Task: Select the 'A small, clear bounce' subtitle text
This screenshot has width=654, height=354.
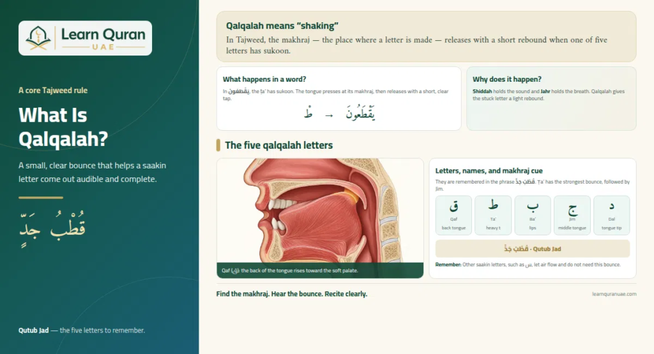Action: point(92,172)
